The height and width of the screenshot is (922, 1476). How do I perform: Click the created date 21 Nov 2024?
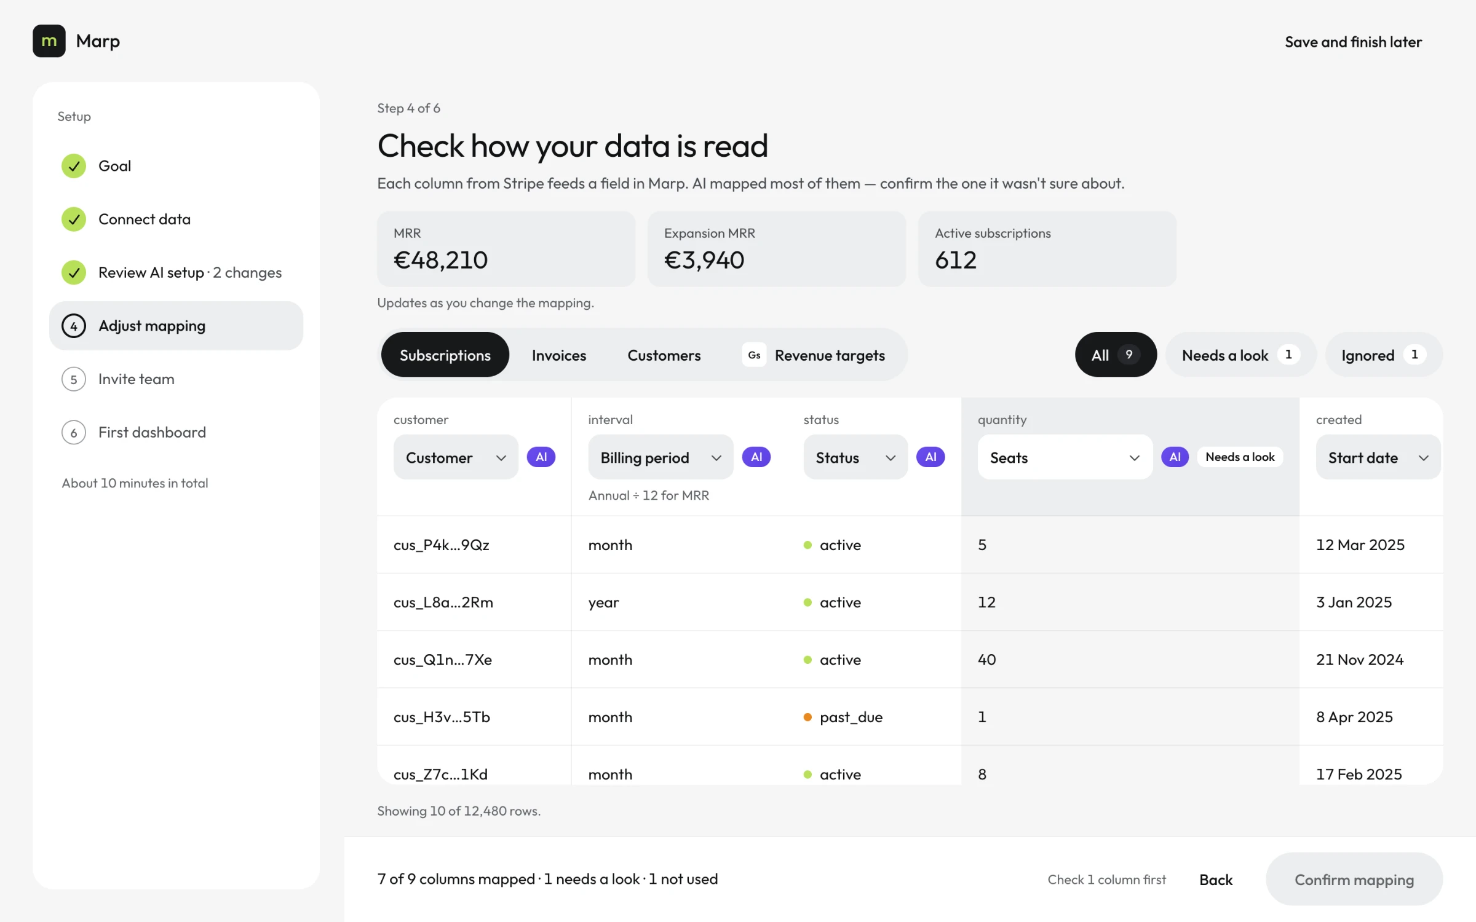click(1360, 660)
